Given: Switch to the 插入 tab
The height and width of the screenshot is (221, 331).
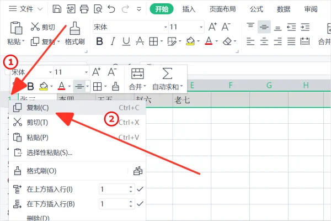Looking at the screenshot, I should [x=189, y=9].
